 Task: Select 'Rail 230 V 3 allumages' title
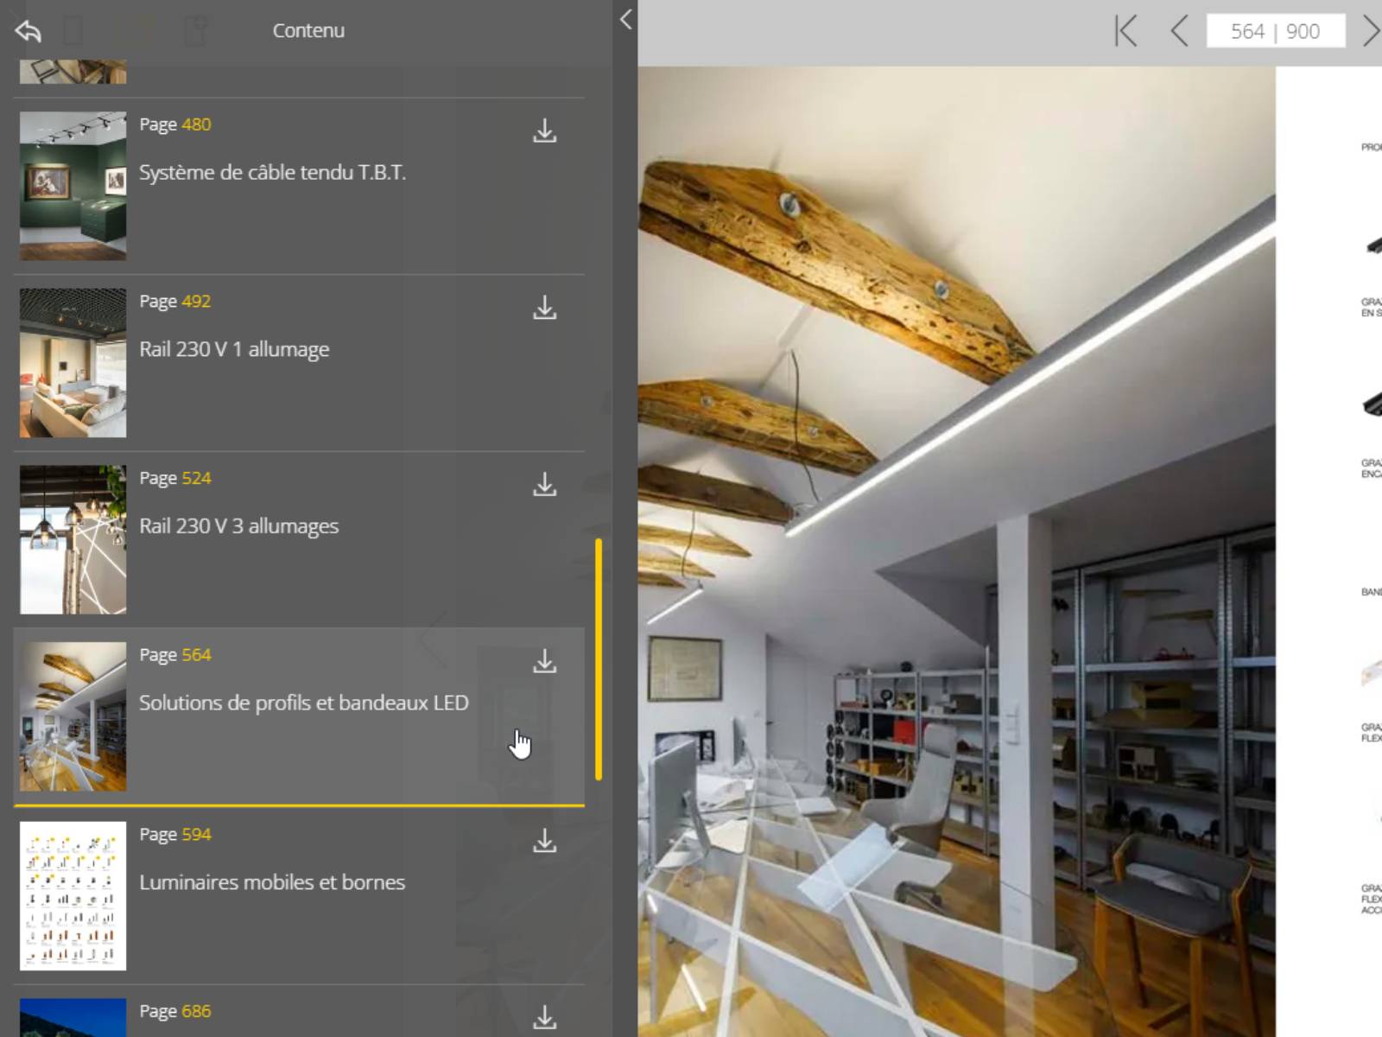[238, 526]
